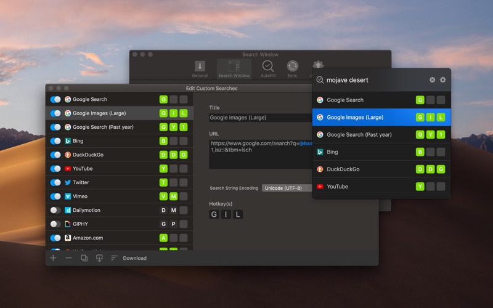
Task: Click the GIPHY logo icon
Action: pos(68,224)
